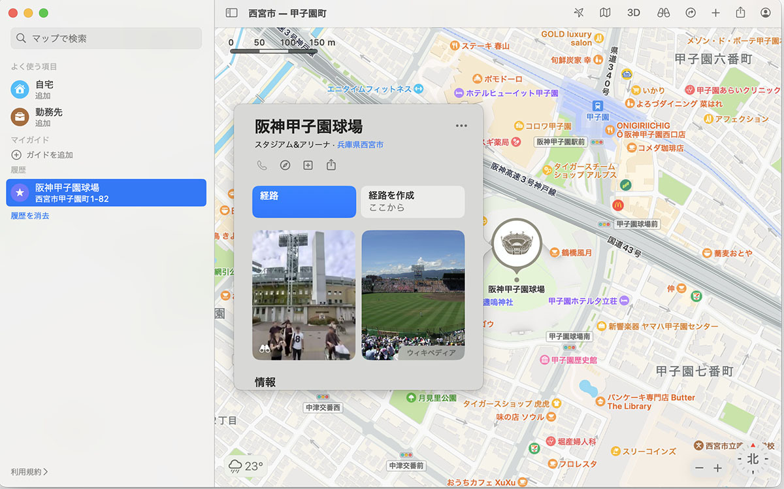Toggle the sidebar panel icon

231,12
